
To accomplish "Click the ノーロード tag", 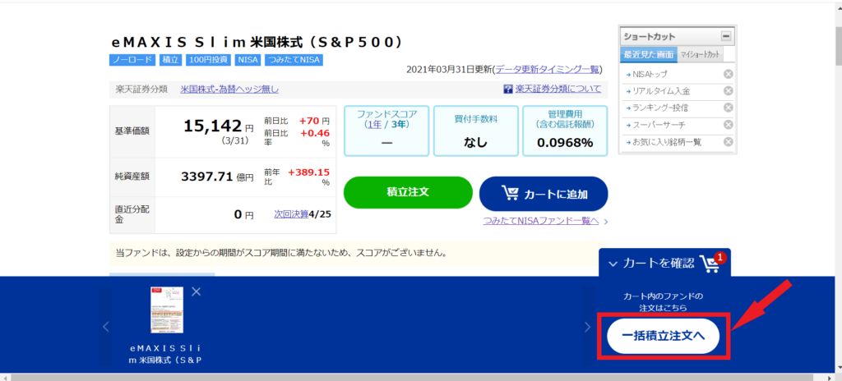I will (x=132, y=60).
